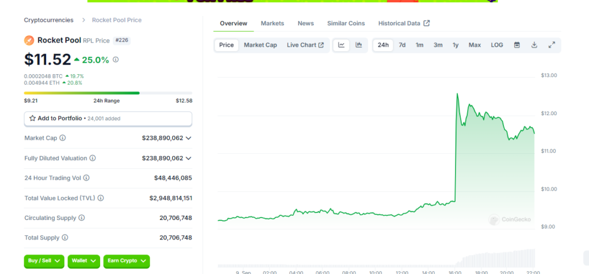This screenshot has height=274, width=589.
Task: Click the $9.21 range low value
Action: (x=30, y=101)
